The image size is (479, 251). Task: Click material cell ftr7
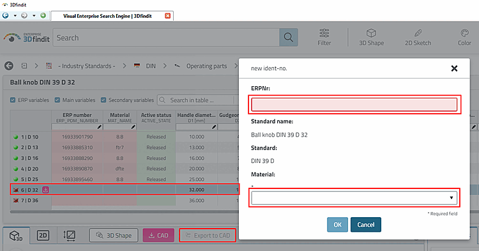click(x=120, y=148)
